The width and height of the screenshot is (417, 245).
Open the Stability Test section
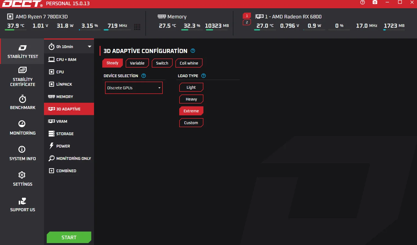(22, 51)
